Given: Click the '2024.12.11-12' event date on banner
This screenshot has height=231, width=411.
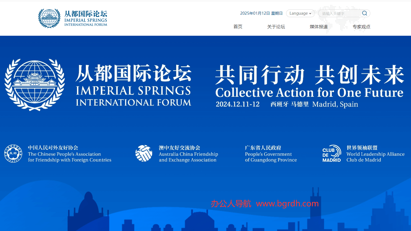Looking at the screenshot, I should pos(238,104).
